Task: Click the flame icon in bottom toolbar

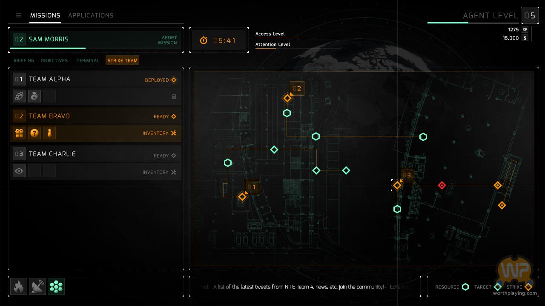Action: point(19,287)
